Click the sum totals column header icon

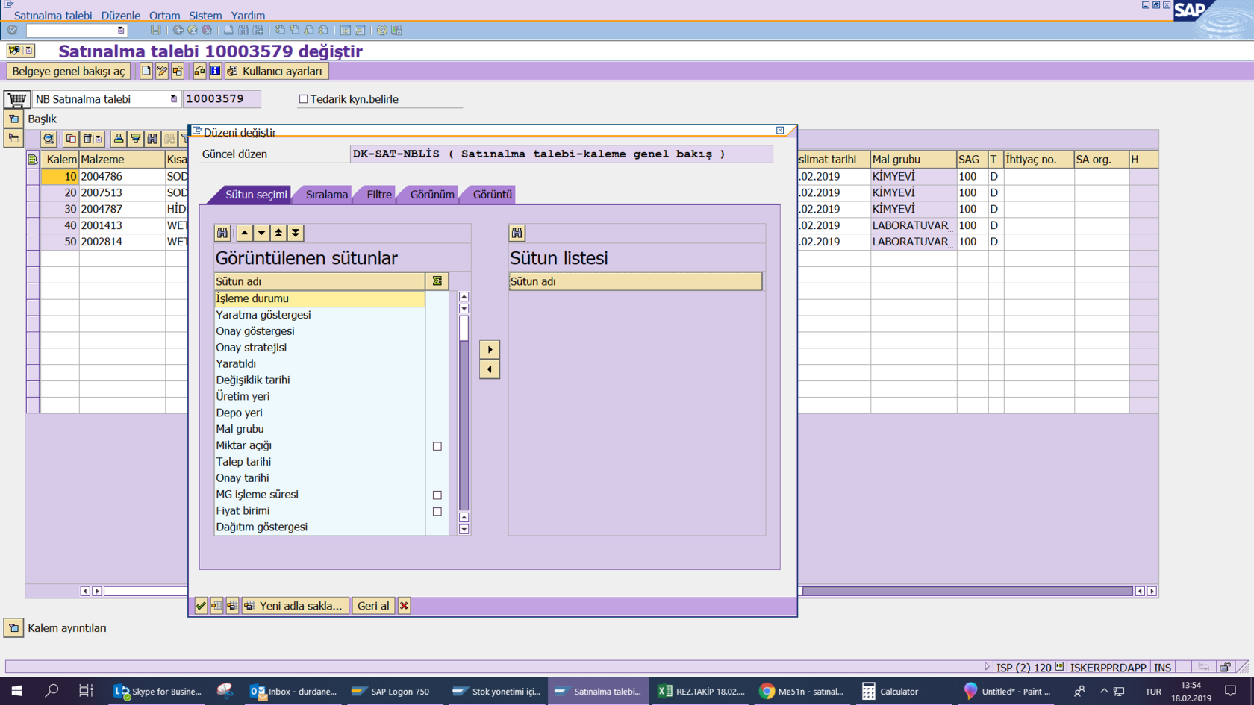[437, 281]
